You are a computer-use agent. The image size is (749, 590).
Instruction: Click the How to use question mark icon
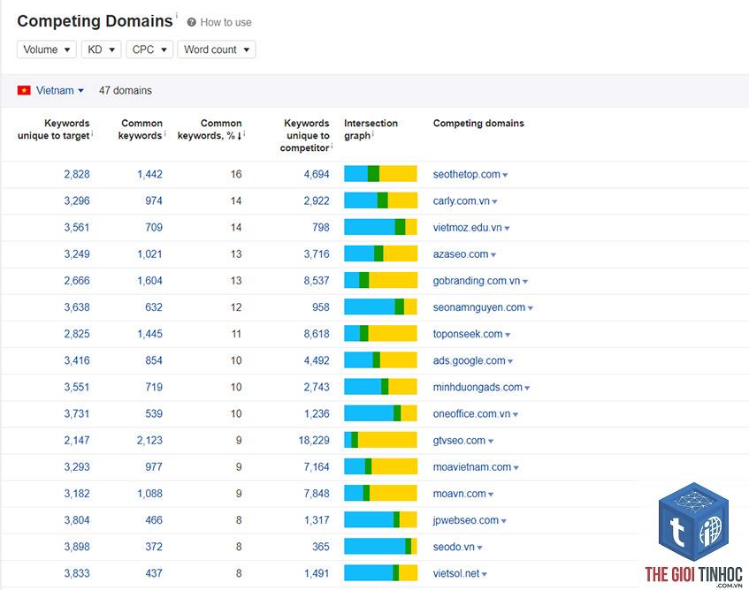[192, 22]
